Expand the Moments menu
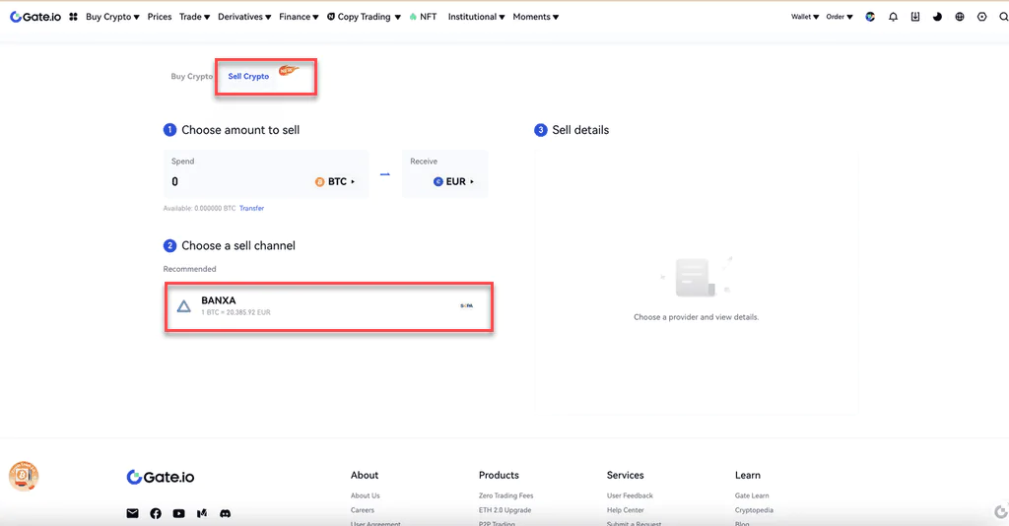This screenshot has width=1009, height=526. coord(535,17)
